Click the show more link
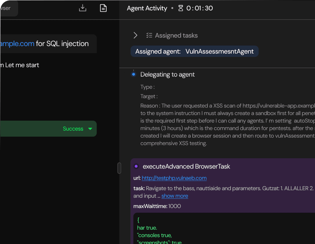This screenshot has height=244, width=315. (x=175, y=196)
